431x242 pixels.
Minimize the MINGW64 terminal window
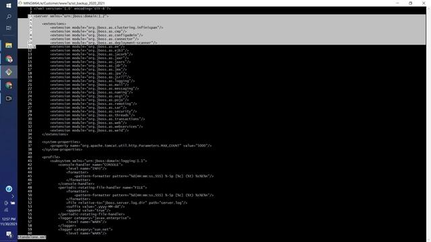click(x=397, y=3)
